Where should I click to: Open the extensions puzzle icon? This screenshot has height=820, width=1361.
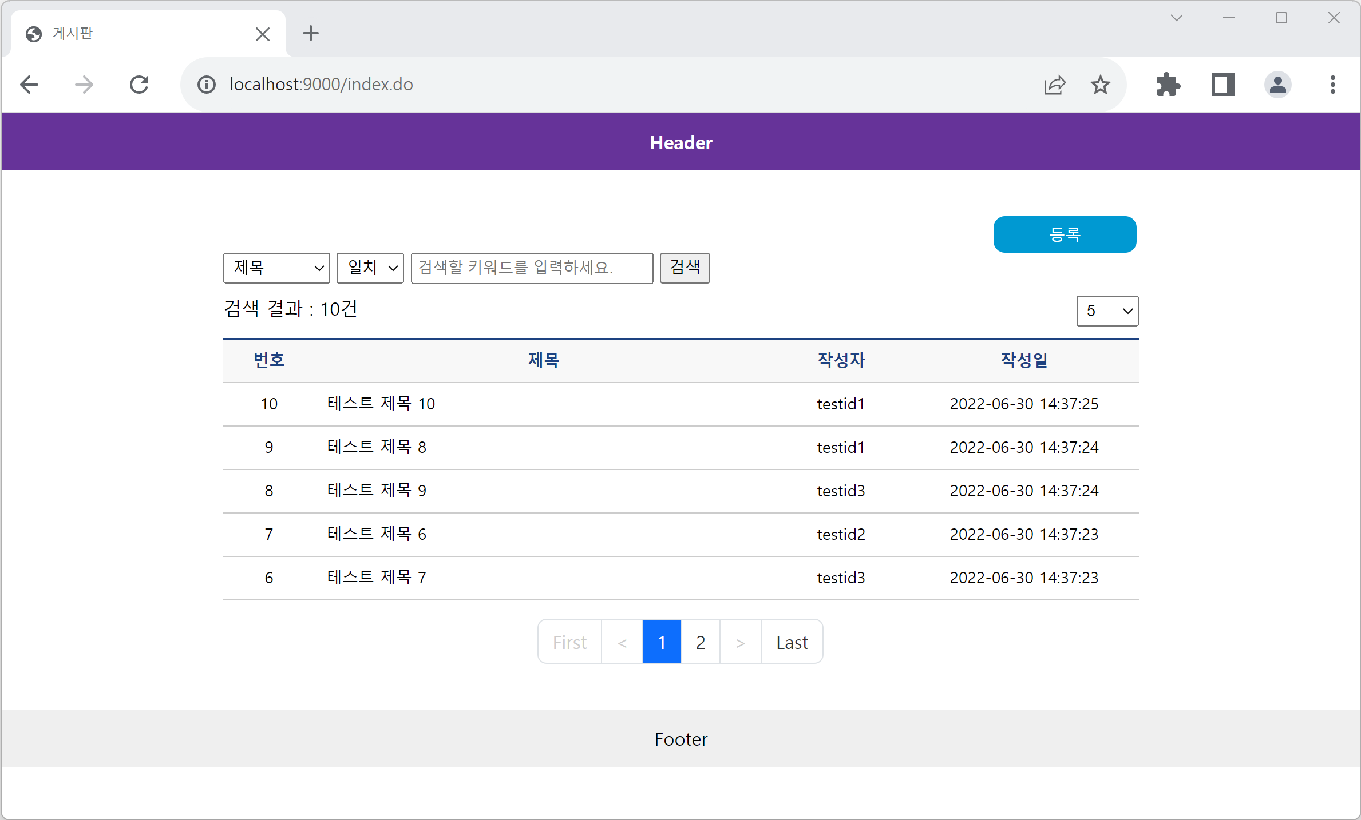tap(1168, 85)
